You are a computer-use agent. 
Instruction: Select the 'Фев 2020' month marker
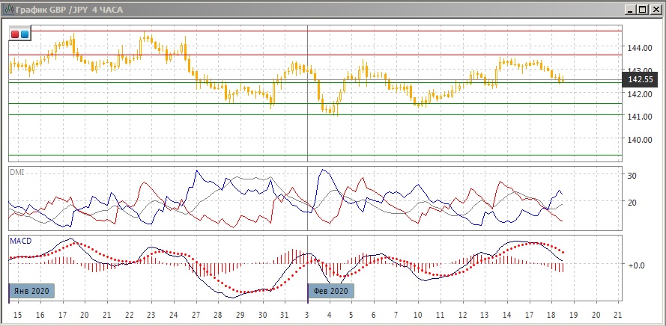click(x=330, y=292)
